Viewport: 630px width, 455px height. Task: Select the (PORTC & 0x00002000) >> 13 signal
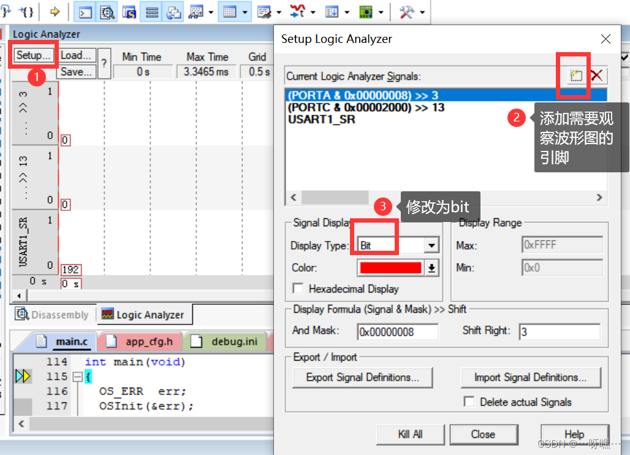coord(446,108)
